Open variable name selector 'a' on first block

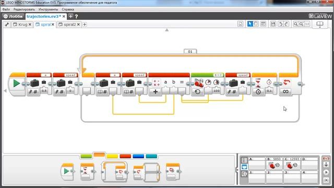point(45,75)
